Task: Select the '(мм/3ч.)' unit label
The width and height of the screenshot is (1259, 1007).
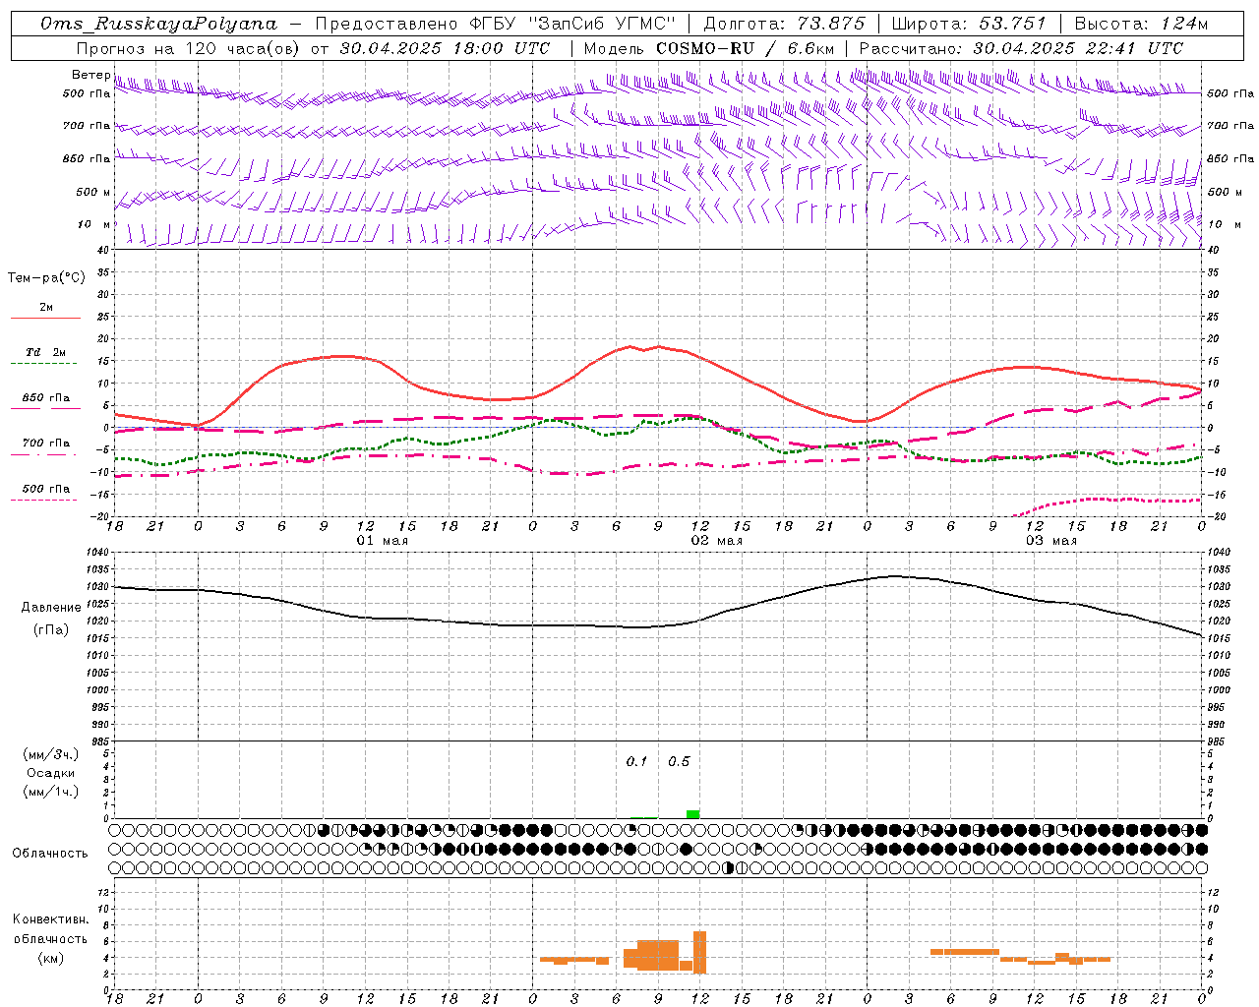Action: [x=50, y=754]
